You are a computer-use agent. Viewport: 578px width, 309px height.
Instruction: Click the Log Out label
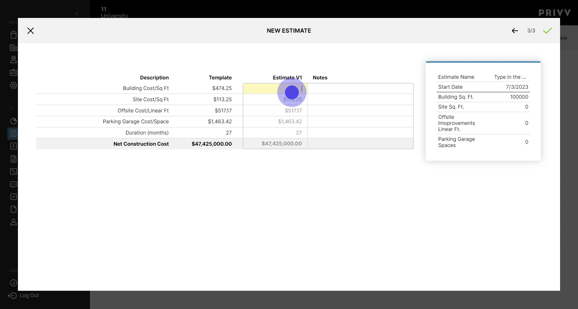29,296
